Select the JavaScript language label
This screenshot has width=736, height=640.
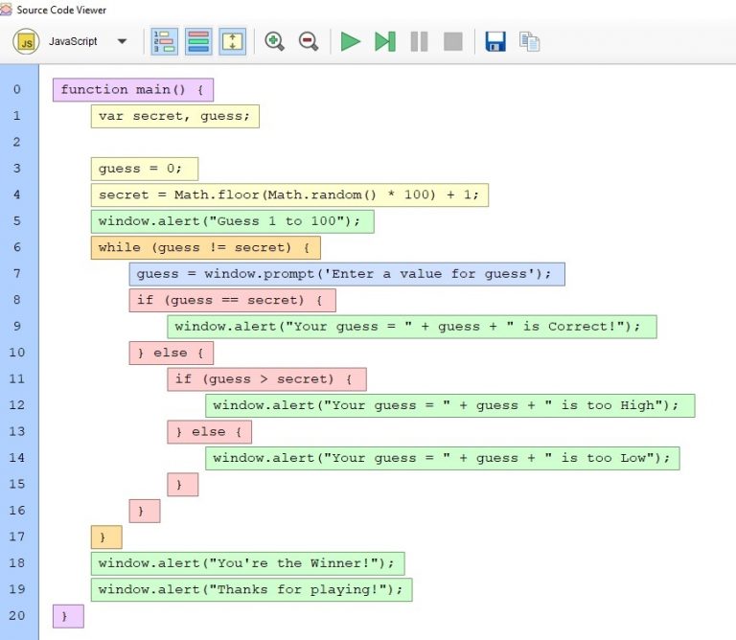(73, 41)
